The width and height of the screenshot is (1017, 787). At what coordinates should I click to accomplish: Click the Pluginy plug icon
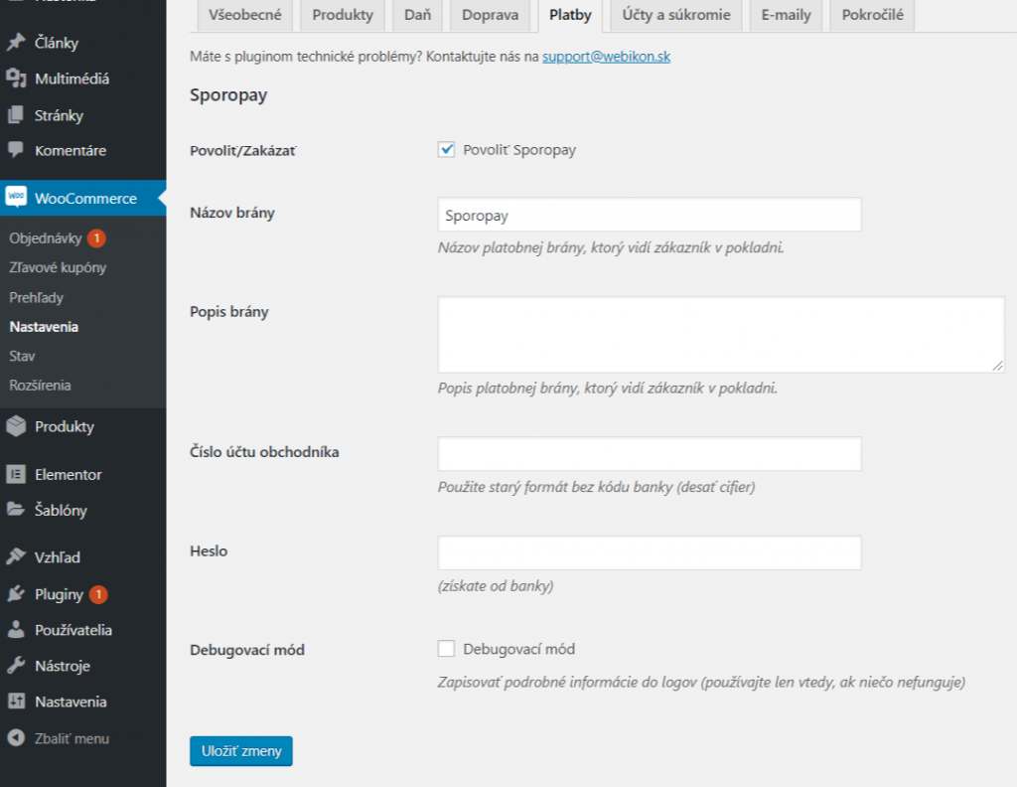[x=14, y=593]
